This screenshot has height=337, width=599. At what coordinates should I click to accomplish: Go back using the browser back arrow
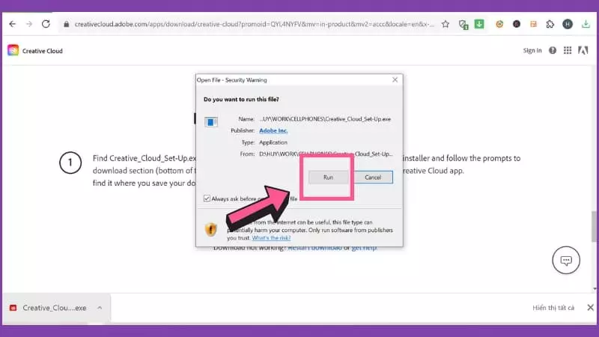point(13,24)
